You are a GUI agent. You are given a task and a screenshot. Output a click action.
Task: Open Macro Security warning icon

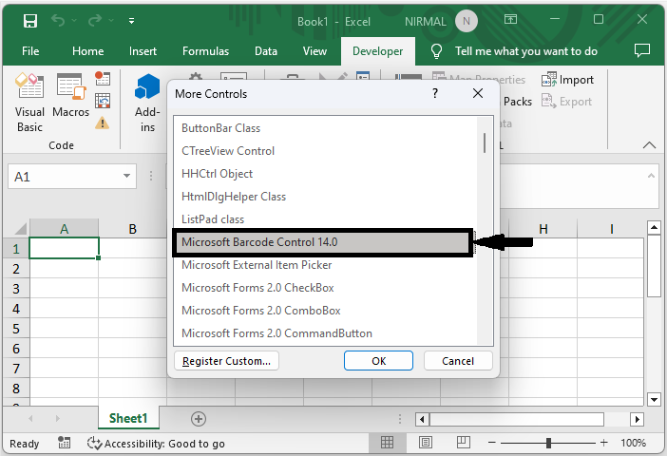pyautogui.click(x=102, y=123)
